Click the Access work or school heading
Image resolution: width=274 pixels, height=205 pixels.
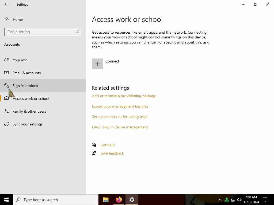(x=127, y=19)
